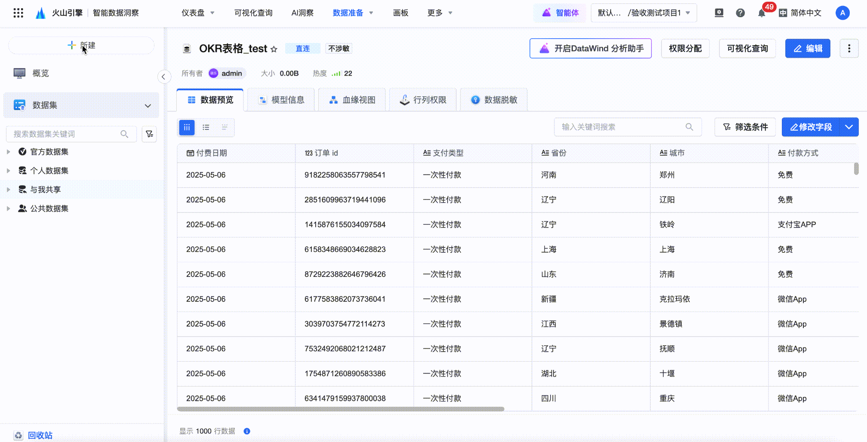Click the dataset icon next to OKR表格_test
The width and height of the screenshot is (867, 442).
[x=187, y=49]
